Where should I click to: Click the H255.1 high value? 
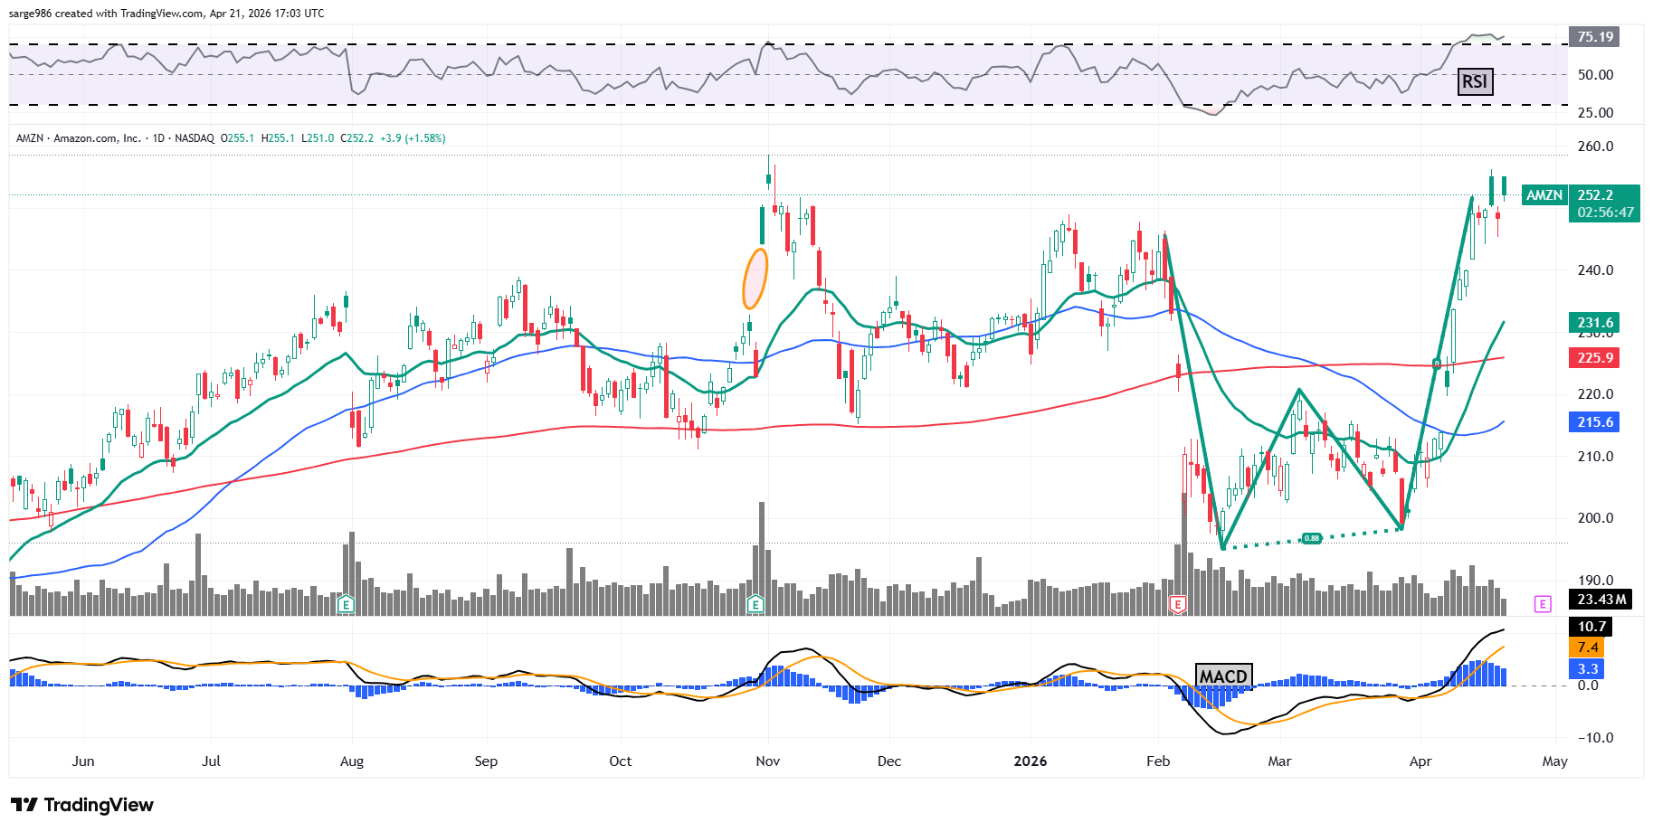(278, 138)
